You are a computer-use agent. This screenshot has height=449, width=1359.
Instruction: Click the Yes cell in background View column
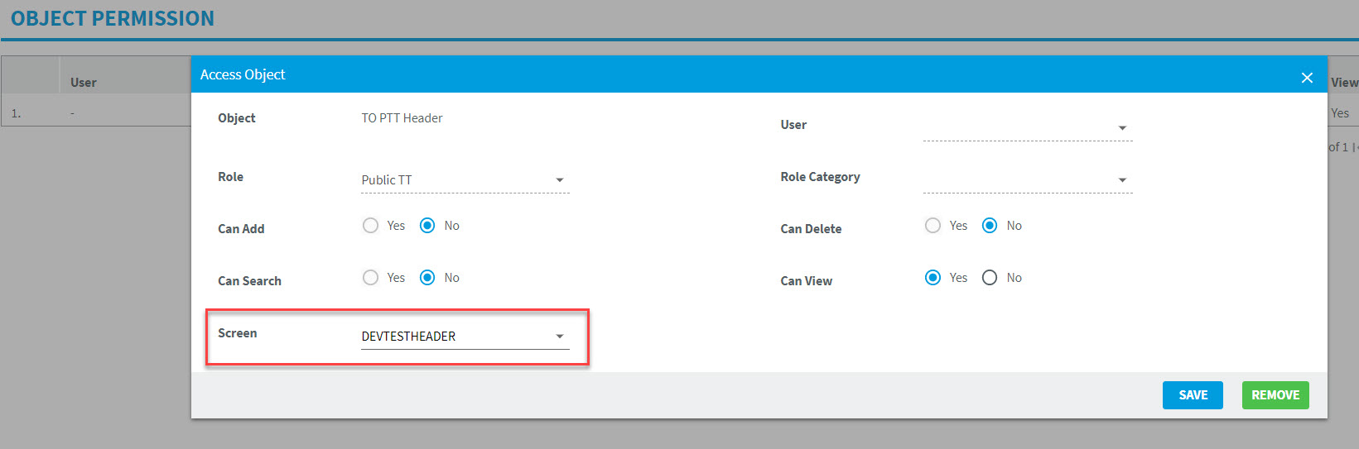[1340, 113]
